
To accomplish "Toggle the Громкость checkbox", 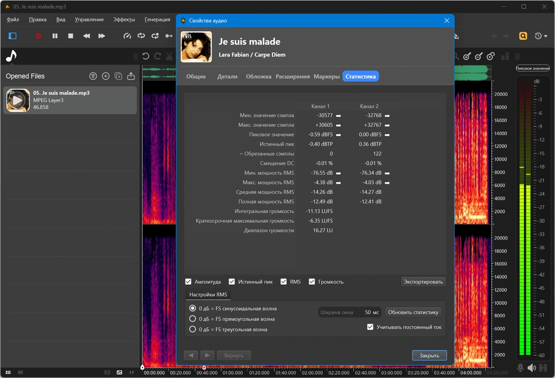I will click(312, 281).
